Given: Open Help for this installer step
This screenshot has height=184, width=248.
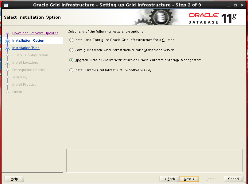Looking at the screenshot, I should pos(14,179).
